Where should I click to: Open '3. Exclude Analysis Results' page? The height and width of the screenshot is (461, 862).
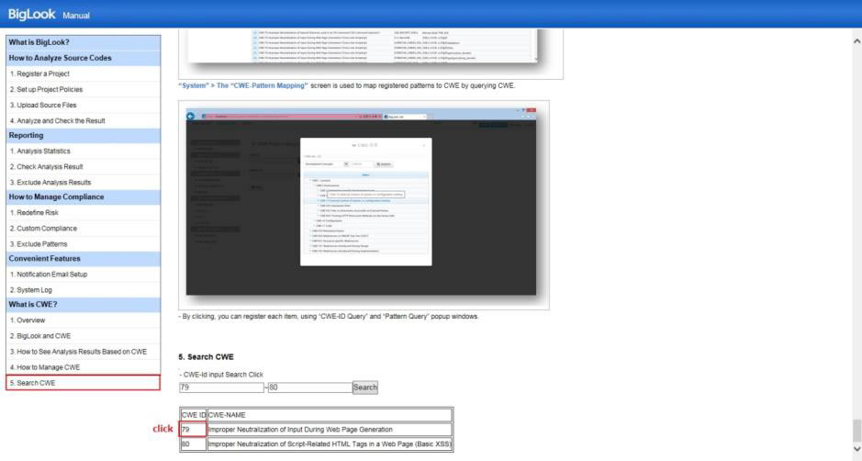(x=83, y=182)
